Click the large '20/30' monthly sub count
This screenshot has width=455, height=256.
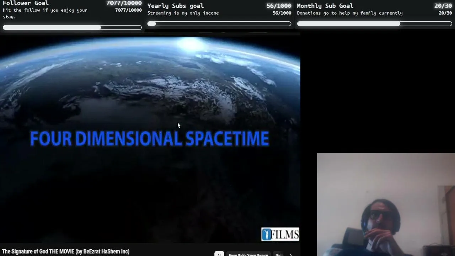443,6
